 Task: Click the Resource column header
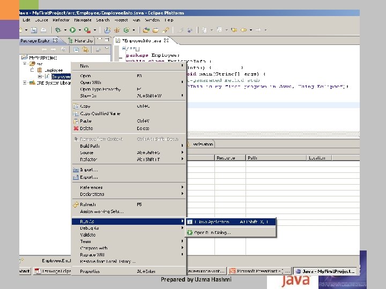click(x=230, y=158)
